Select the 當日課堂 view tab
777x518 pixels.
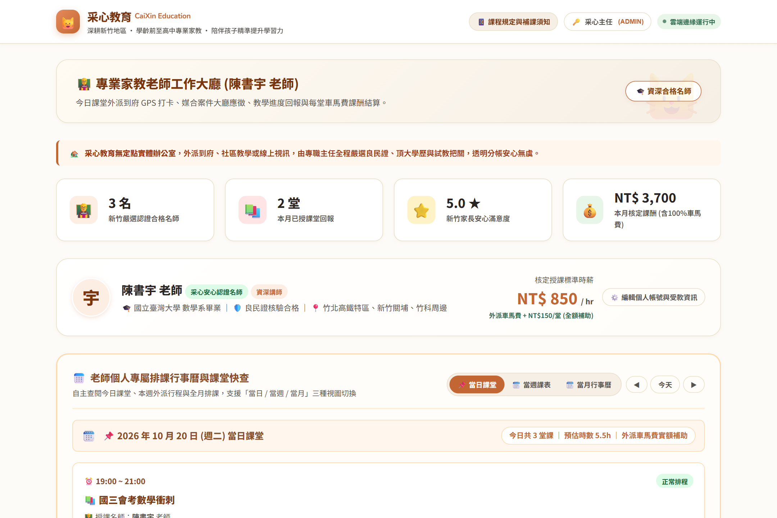pos(477,385)
